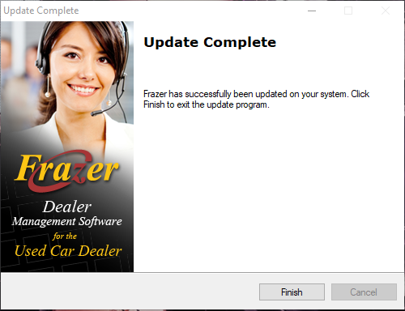The width and height of the screenshot is (405, 311).
Task: Close the Update Complete dialog
Action: coord(386,11)
